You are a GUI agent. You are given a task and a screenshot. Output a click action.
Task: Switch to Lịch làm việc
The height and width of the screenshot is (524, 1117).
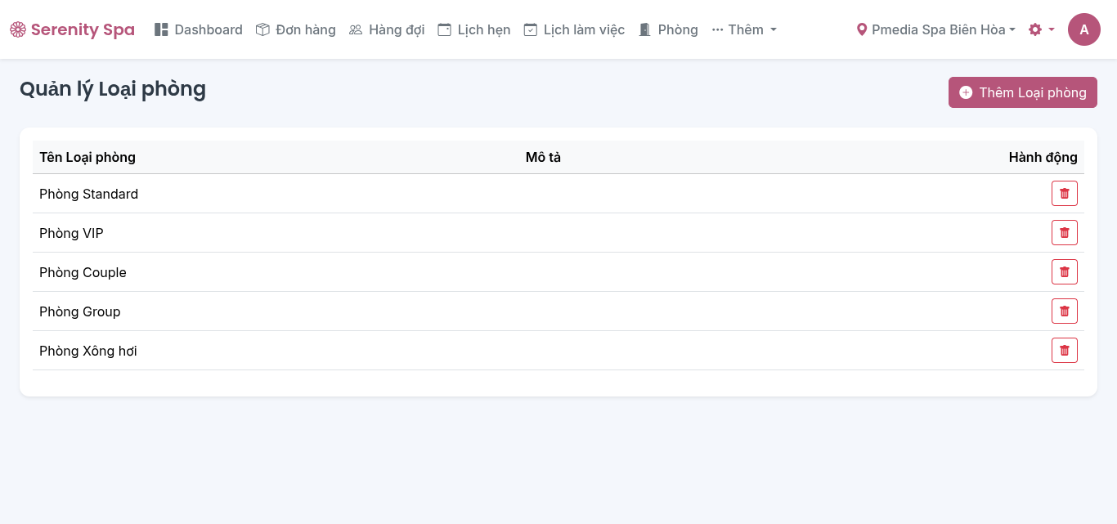574,29
